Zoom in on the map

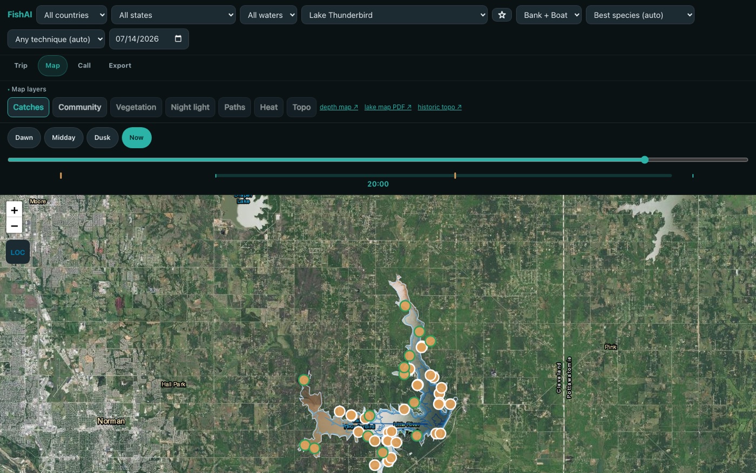click(x=15, y=210)
